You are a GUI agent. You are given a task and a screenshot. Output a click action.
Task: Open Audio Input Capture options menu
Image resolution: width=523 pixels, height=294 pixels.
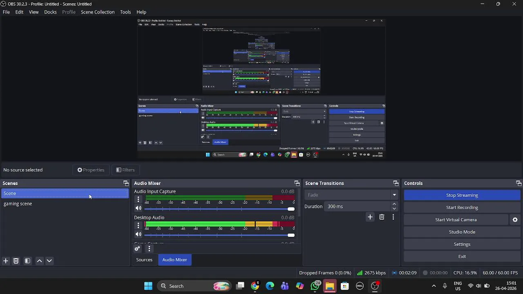point(138,200)
